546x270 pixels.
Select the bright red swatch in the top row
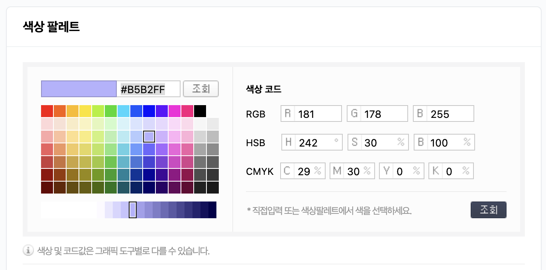tap(47, 110)
